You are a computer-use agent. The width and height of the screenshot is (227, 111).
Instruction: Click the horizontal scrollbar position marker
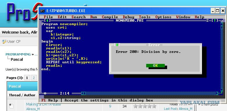[84, 93]
